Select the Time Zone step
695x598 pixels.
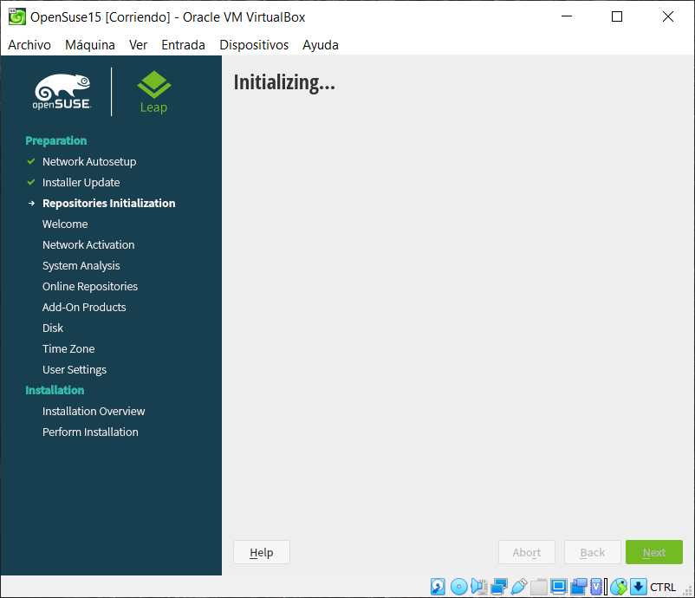click(68, 349)
